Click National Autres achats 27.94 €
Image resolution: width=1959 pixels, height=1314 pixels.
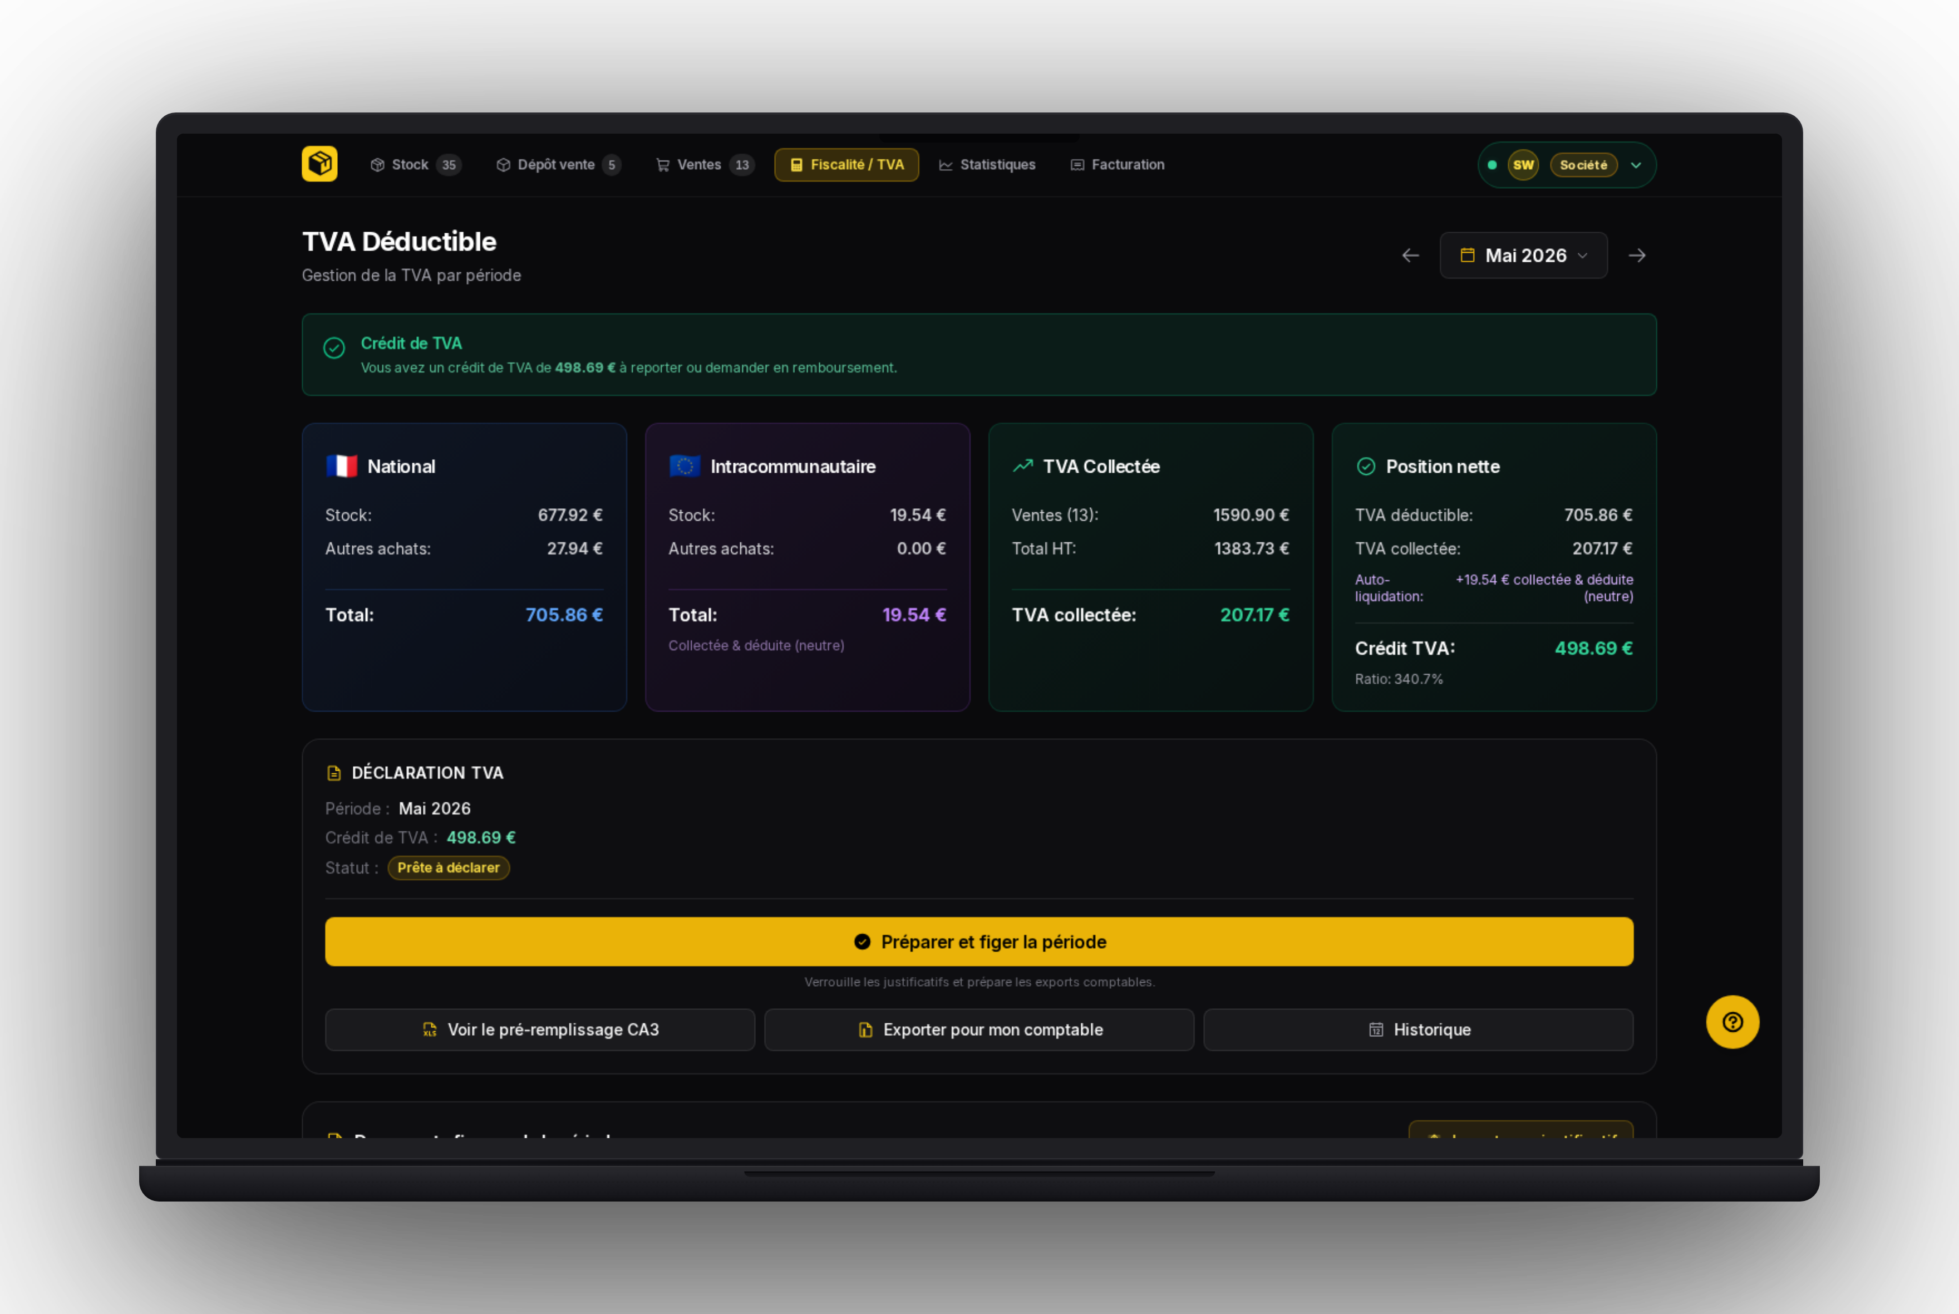pyautogui.click(x=574, y=549)
